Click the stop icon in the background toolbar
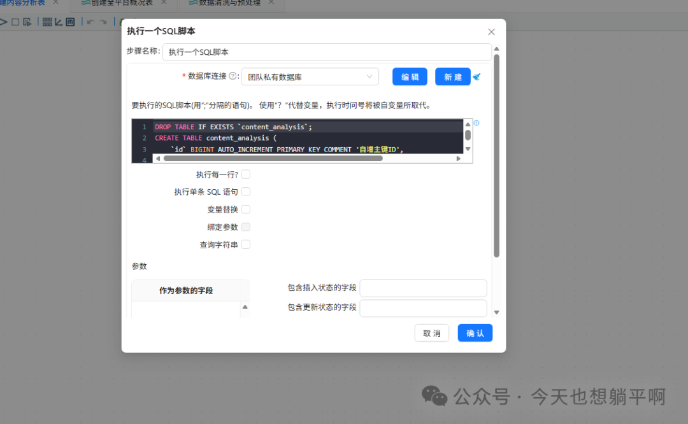The height and width of the screenshot is (424, 688). (x=15, y=22)
